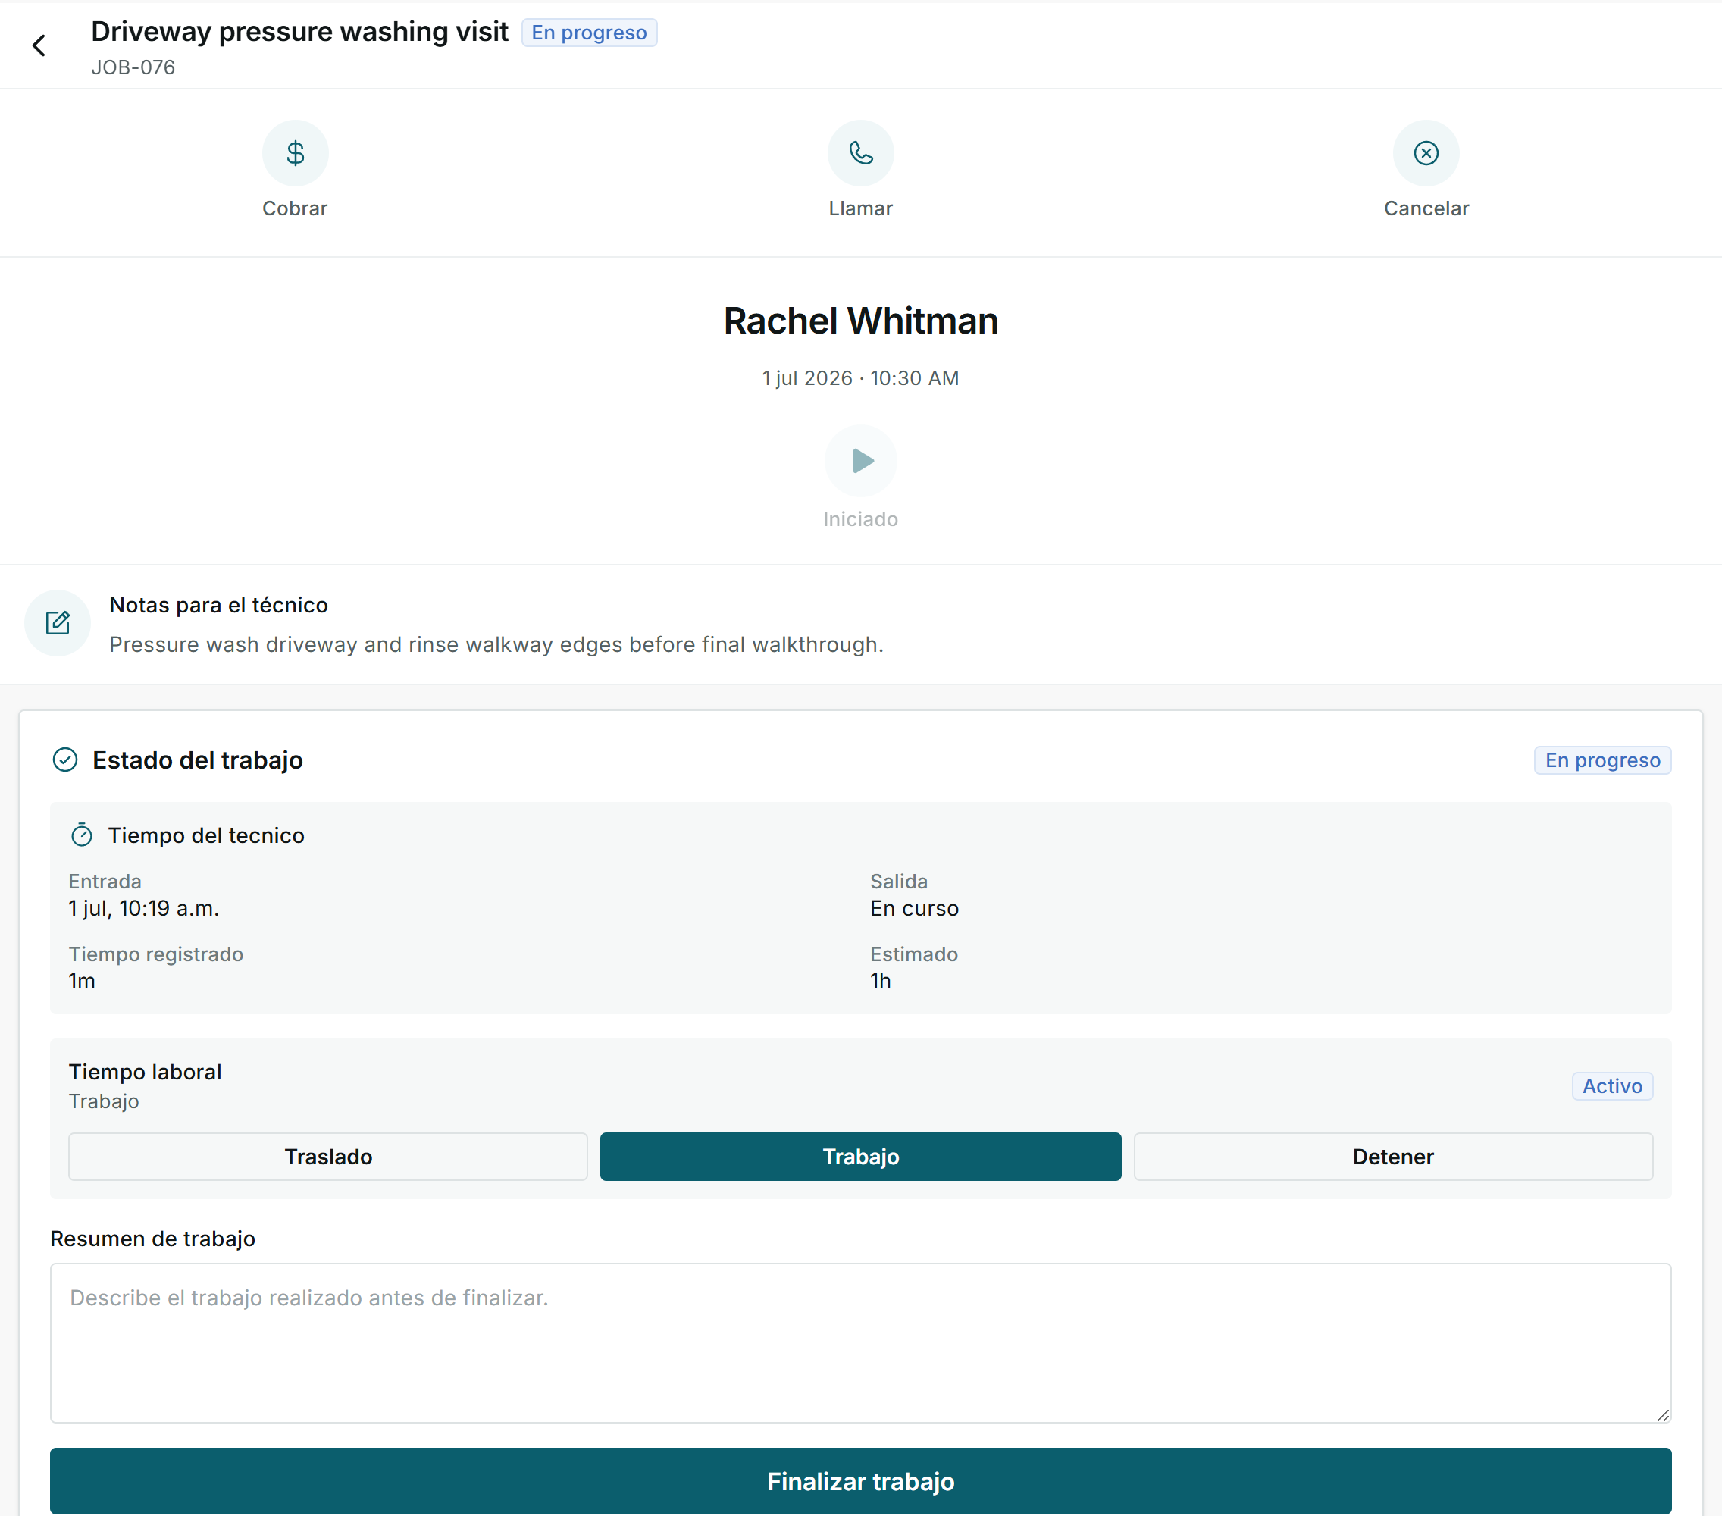Click the Tiempo del tecnico stopwatch icon
The image size is (1722, 1516).
click(82, 835)
